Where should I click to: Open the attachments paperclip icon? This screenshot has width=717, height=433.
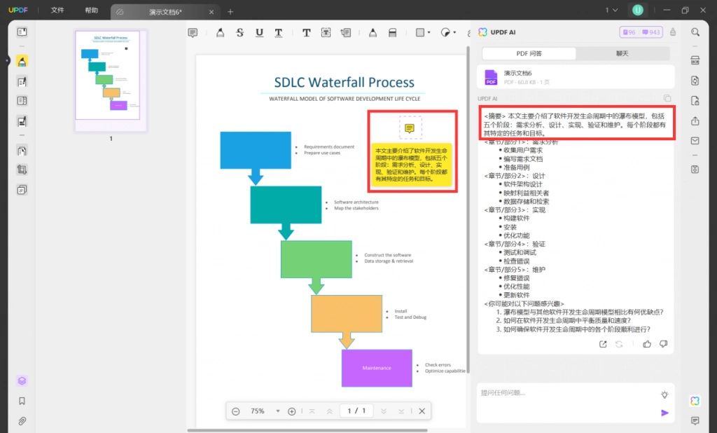(x=22, y=421)
